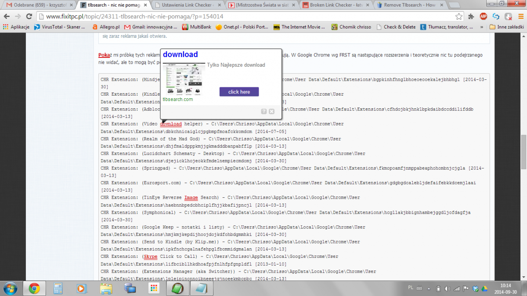Show hidden system tray icons
The width and height of the screenshot is (527, 296).
coord(429,288)
